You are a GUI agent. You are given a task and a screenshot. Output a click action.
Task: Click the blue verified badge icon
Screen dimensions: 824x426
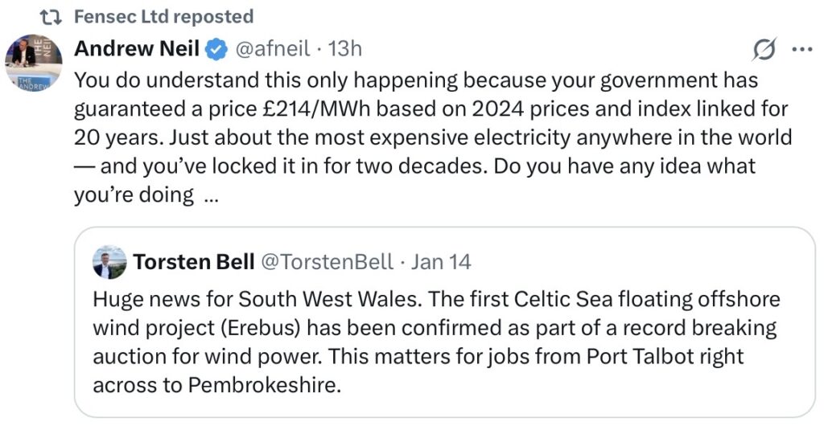[x=216, y=50]
